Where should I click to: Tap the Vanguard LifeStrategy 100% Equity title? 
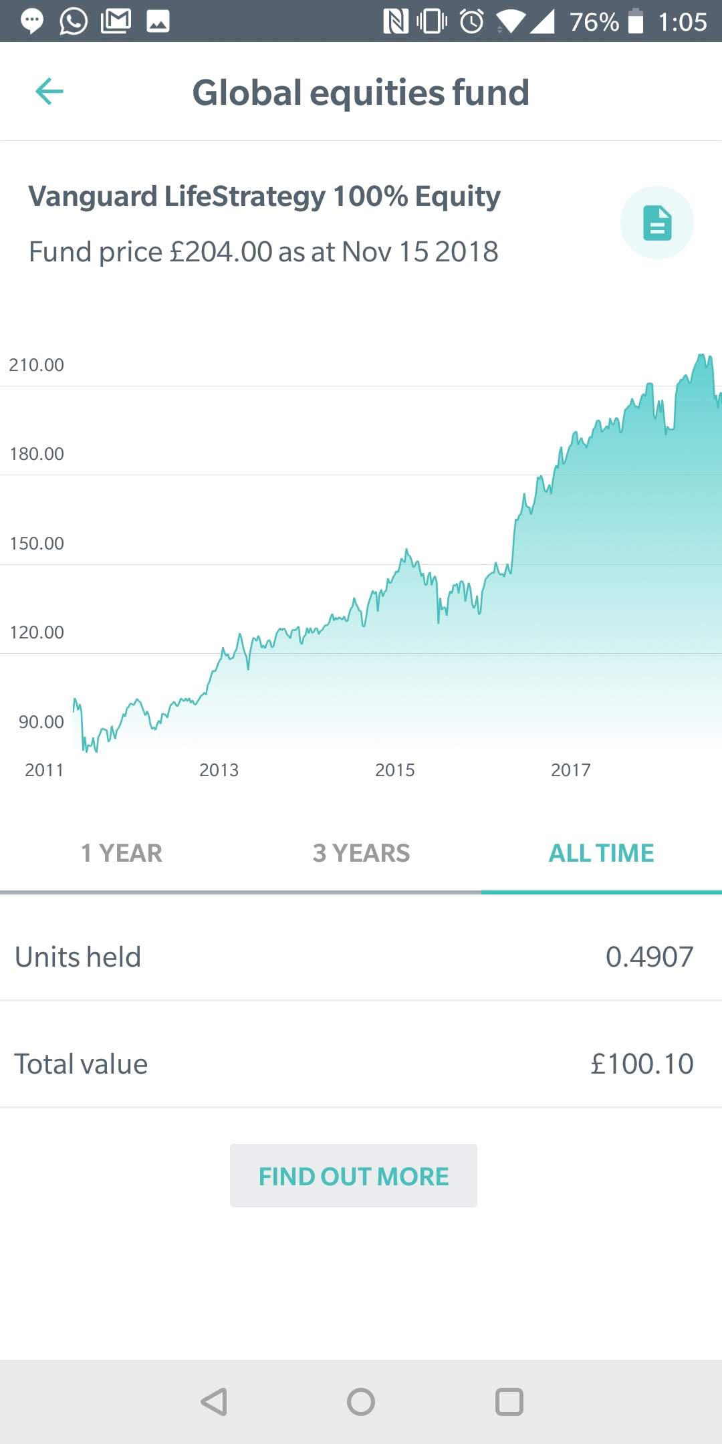coord(264,197)
